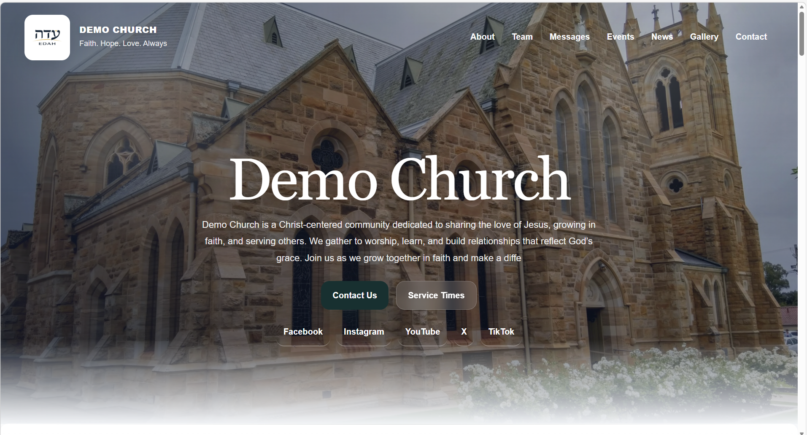Click Contact in the header menu
807x435 pixels.
pos(751,37)
